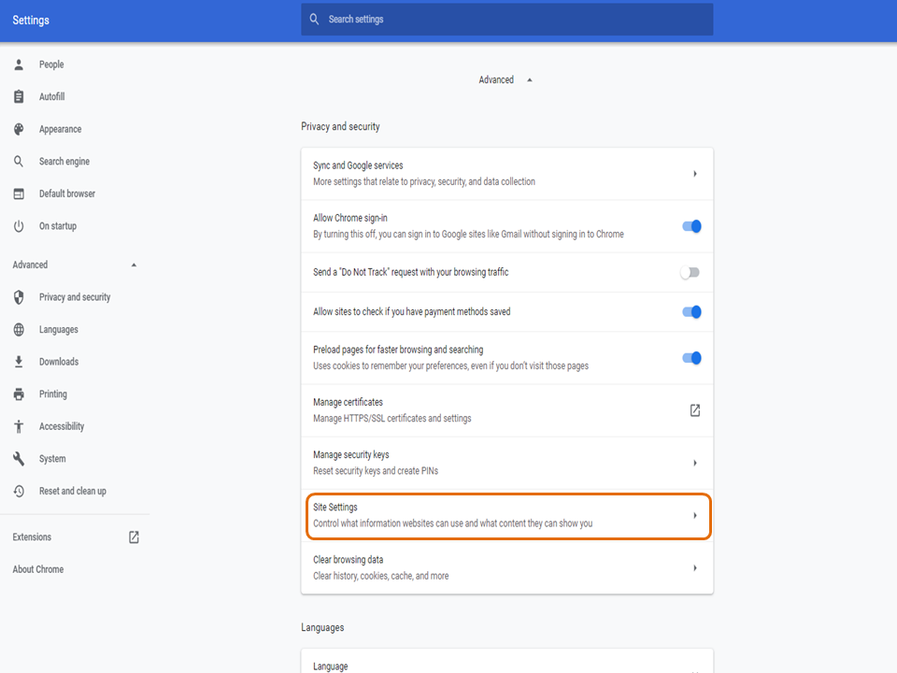Screen dimensions: 897x673
Task: Collapse the Advanced section in sidebar
Action: pos(134,265)
